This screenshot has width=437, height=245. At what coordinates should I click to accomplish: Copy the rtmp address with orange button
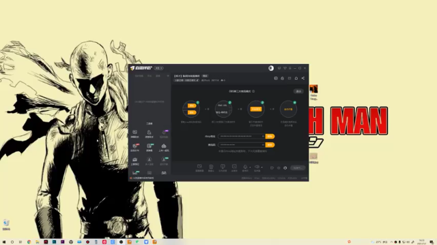(270, 136)
